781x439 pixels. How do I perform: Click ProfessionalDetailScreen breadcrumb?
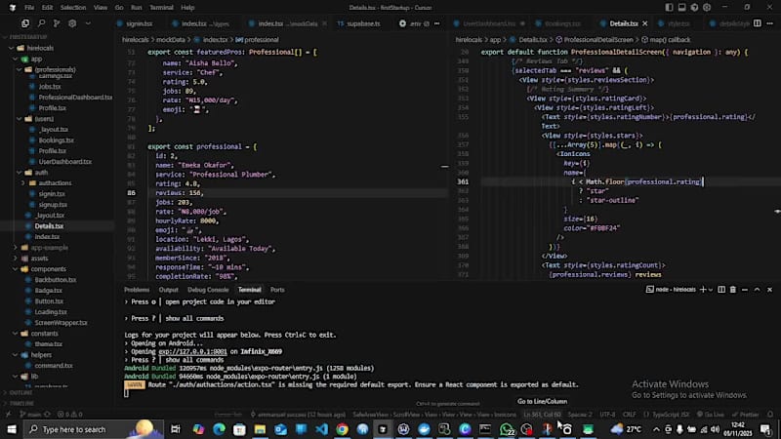[x=597, y=39]
